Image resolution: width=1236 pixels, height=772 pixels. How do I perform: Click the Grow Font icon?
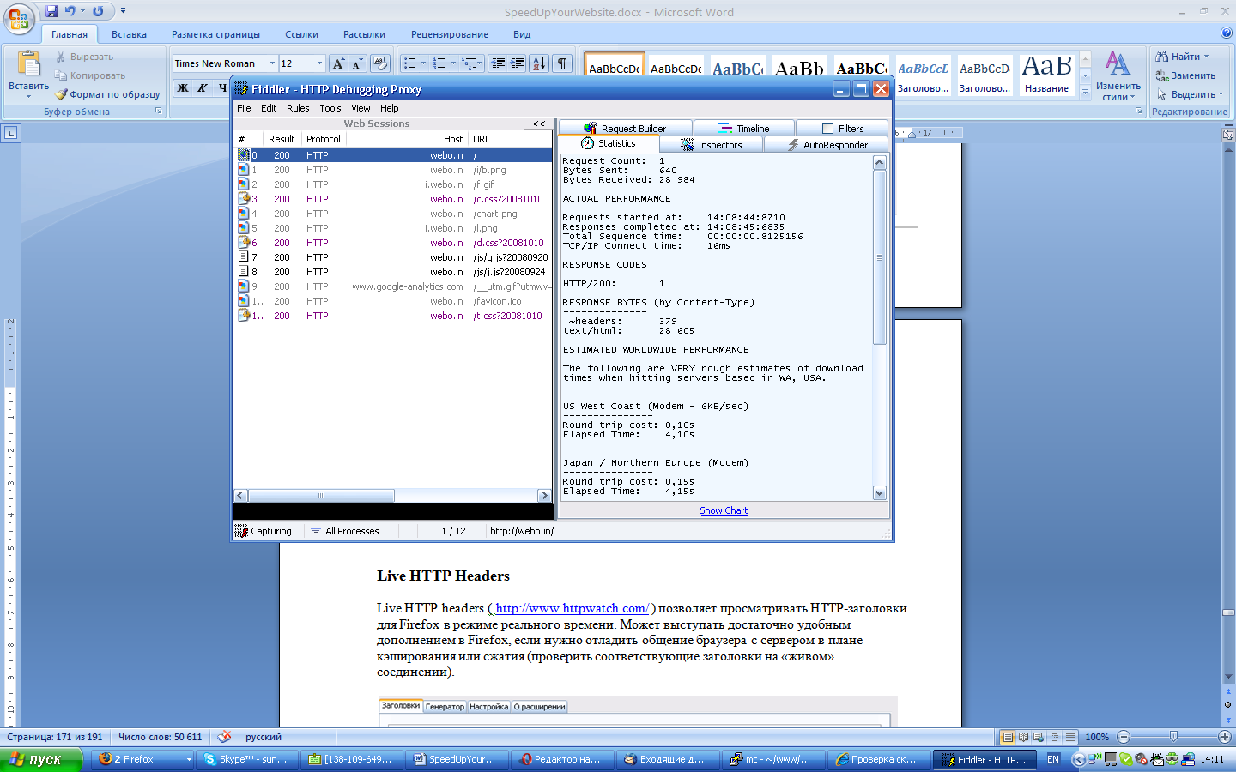tap(338, 63)
